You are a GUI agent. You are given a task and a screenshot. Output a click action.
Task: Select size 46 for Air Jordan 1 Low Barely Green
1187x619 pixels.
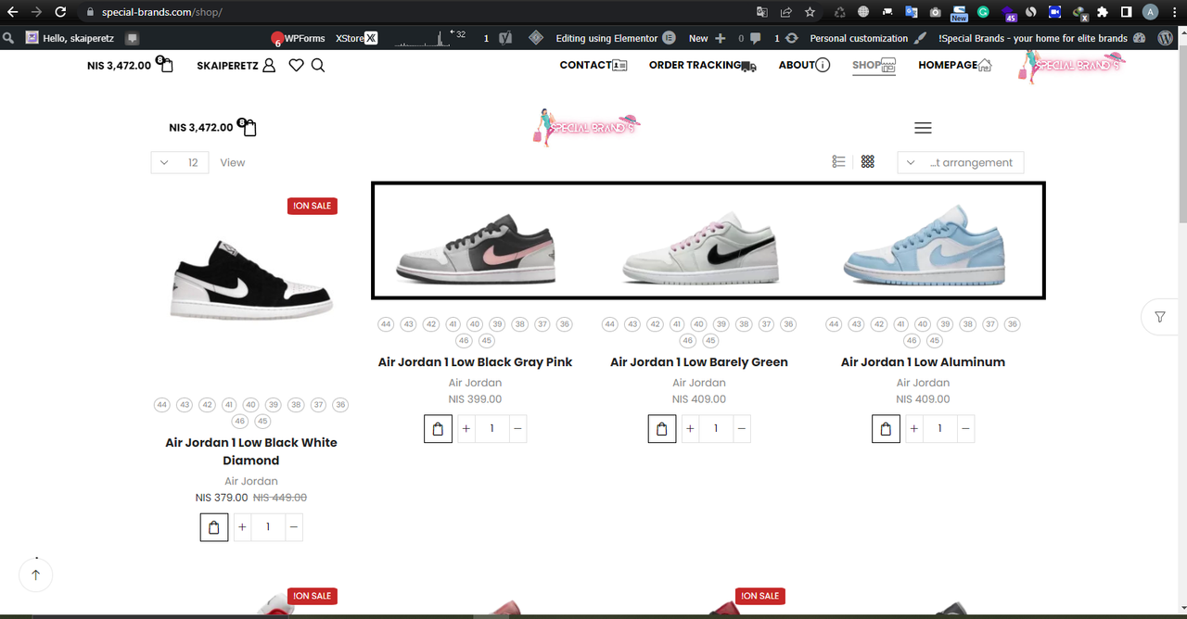coord(687,341)
